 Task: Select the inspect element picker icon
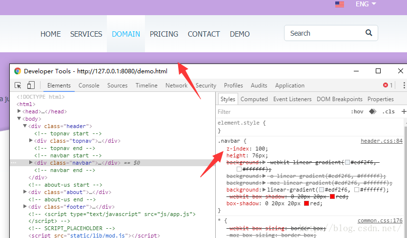click(18, 85)
